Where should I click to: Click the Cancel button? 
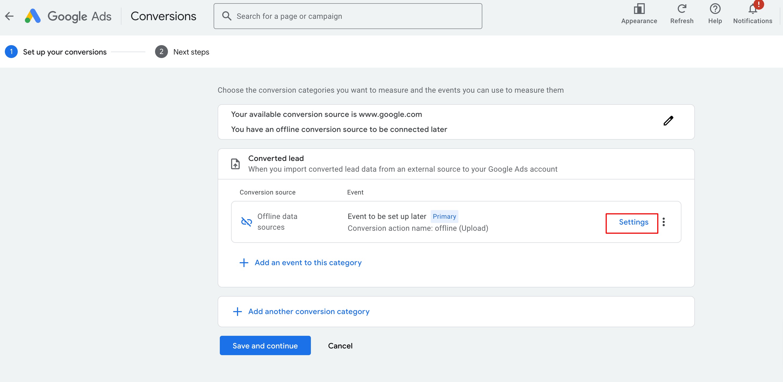[340, 346]
